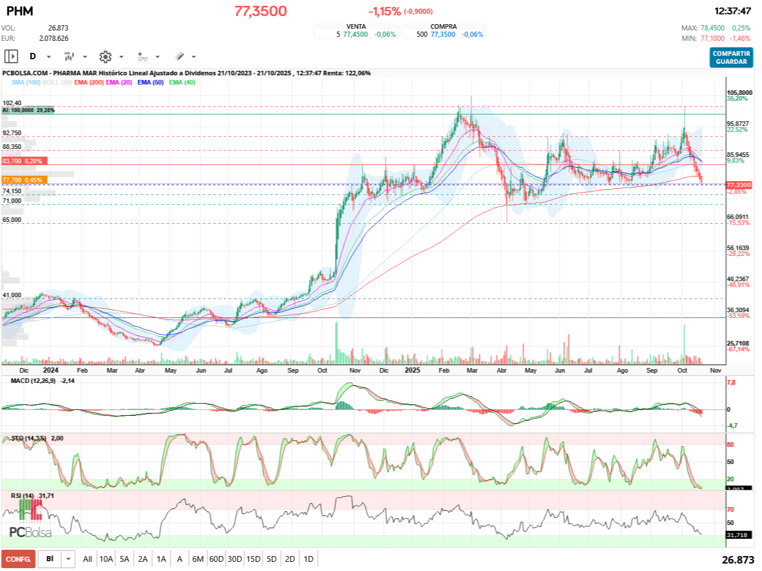Toggle the EMA (50) indicator label
Viewport: 762px width, 571px height.
(x=151, y=82)
